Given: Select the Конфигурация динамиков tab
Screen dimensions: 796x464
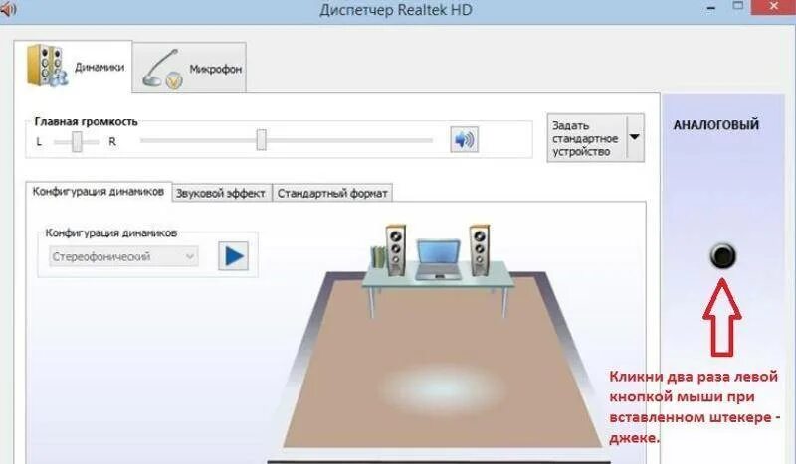Looking at the screenshot, I should 99,192.
